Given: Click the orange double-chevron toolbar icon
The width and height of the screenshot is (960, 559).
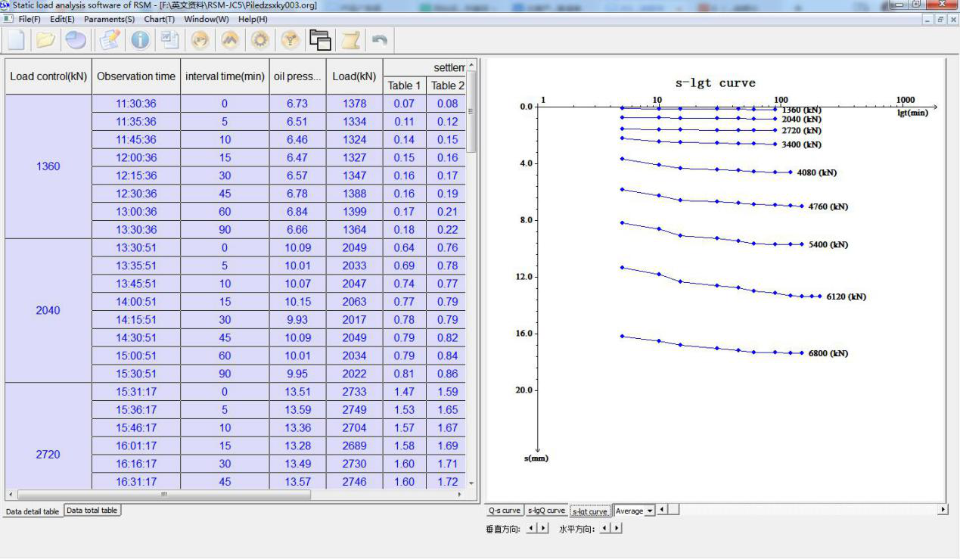Looking at the screenshot, I should (x=230, y=40).
